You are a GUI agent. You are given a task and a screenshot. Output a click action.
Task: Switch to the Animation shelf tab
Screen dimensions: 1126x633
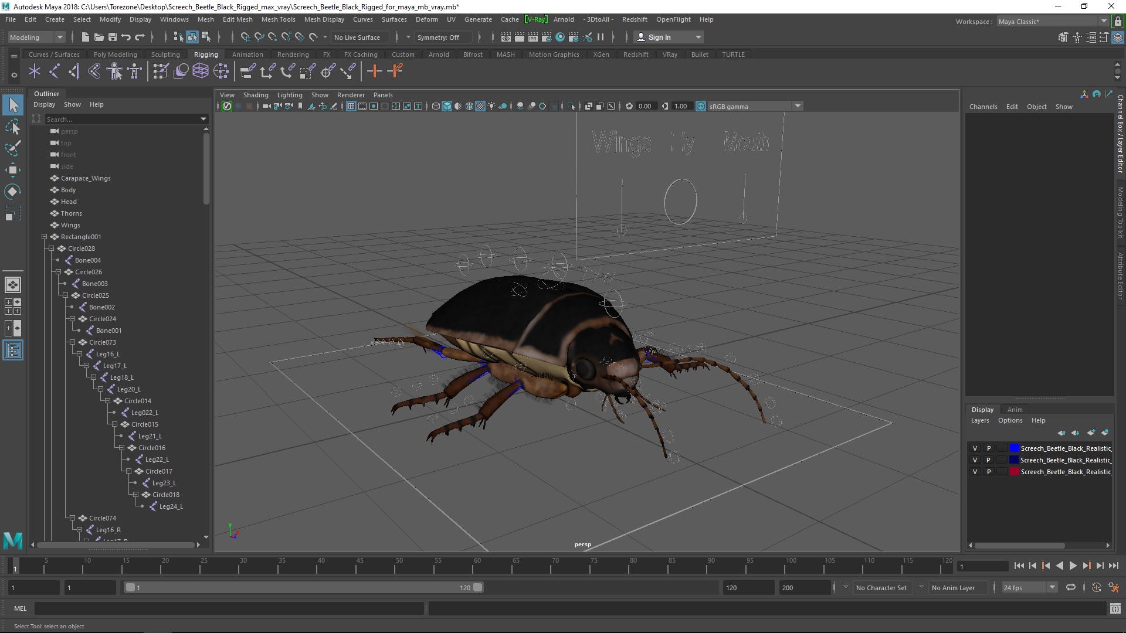pyautogui.click(x=247, y=55)
